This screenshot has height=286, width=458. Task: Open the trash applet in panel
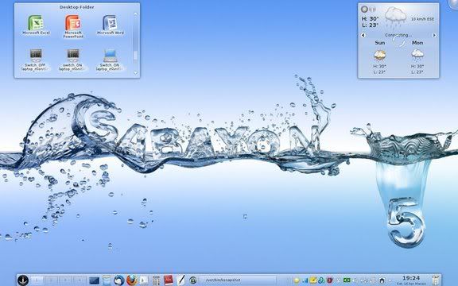click(435, 280)
